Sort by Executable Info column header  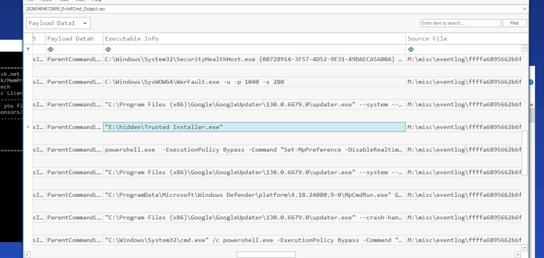[x=254, y=39]
